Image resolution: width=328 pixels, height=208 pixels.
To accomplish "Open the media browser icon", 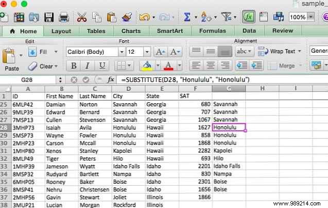I will tap(279, 17).
